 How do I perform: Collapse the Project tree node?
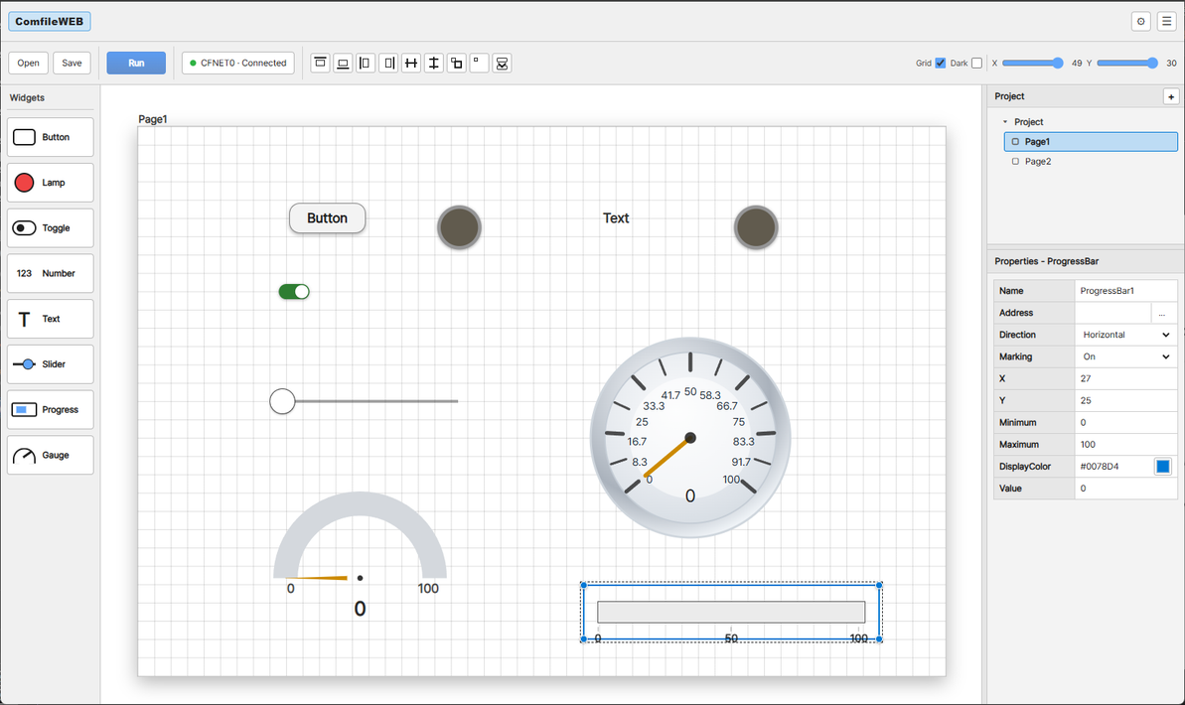pos(1005,122)
